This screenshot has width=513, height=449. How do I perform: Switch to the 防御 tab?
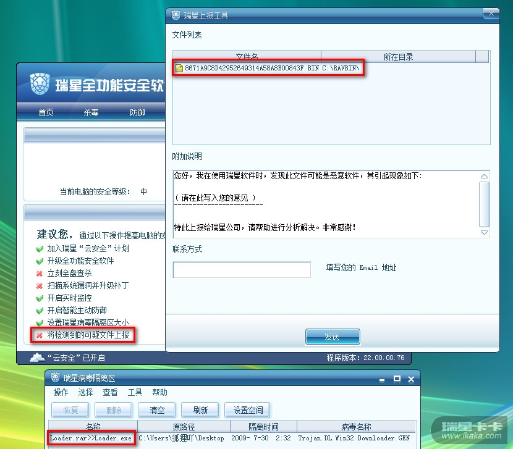click(x=137, y=112)
